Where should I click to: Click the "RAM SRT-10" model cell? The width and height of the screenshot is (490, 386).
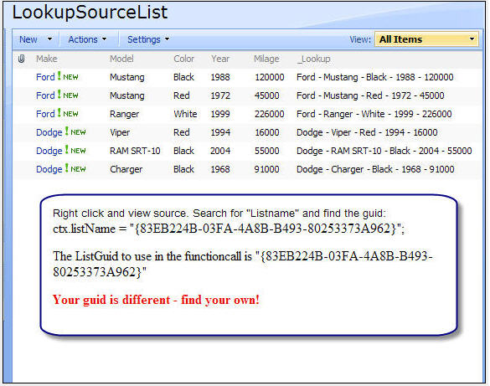[135, 151]
